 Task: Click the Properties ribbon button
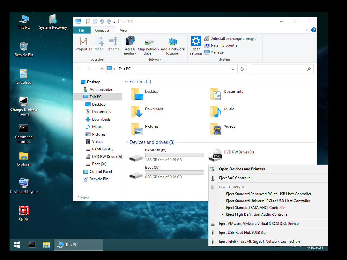click(84, 44)
